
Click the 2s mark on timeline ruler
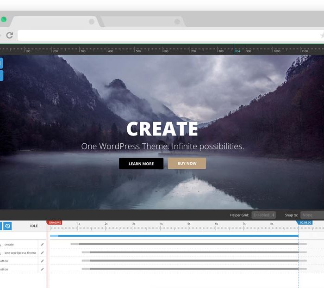coord(106,224)
